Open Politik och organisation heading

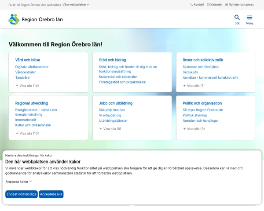[202, 103]
